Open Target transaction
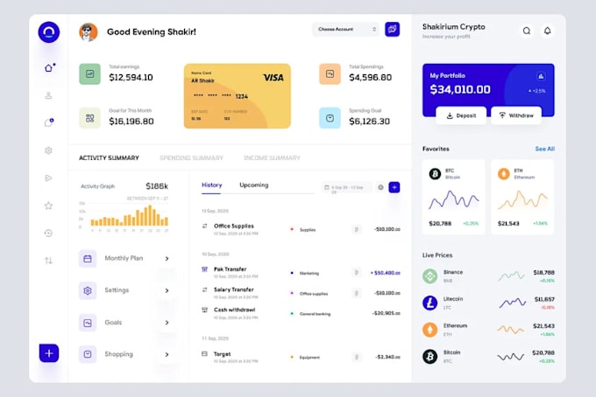 [301, 357]
